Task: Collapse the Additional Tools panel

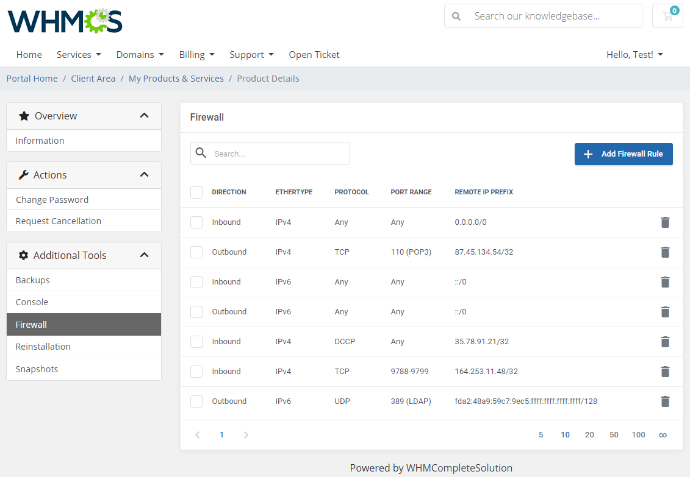Action: point(145,255)
